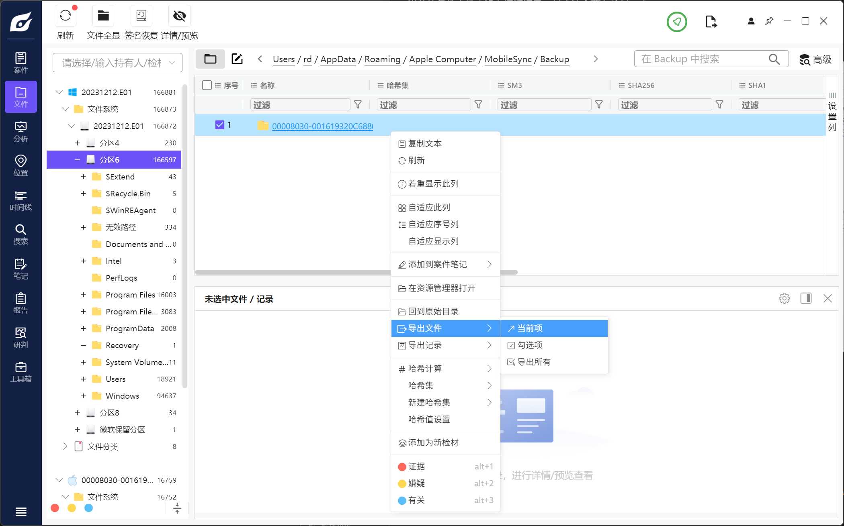Image resolution: width=844 pixels, height=526 pixels.
Task: Click the AppData breadcrumb segment
Action: tap(338, 59)
